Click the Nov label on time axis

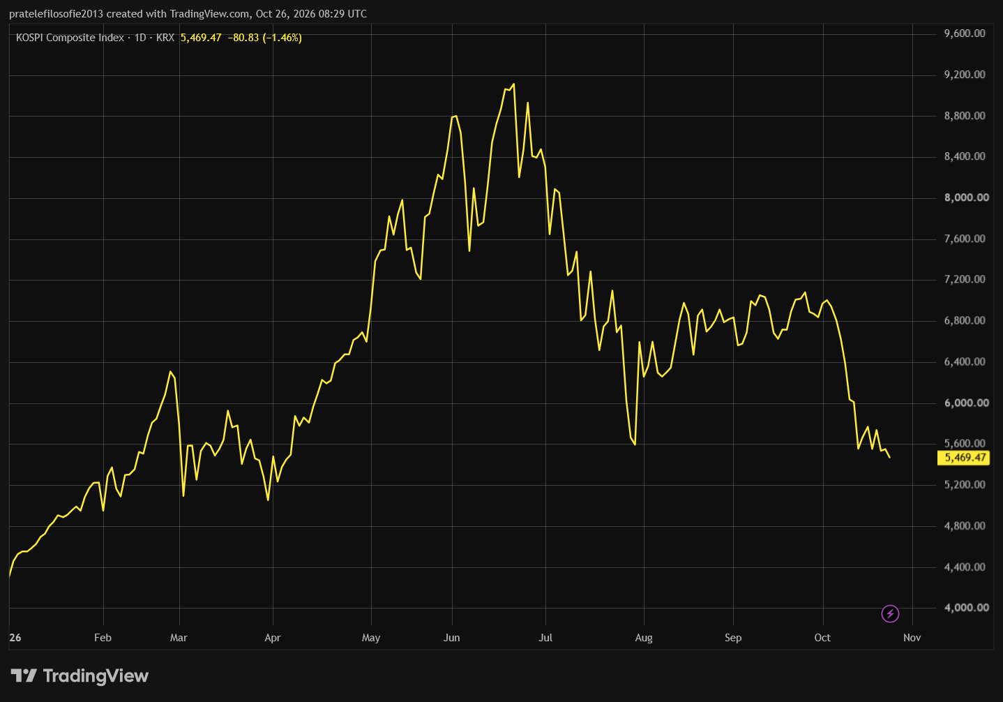912,637
